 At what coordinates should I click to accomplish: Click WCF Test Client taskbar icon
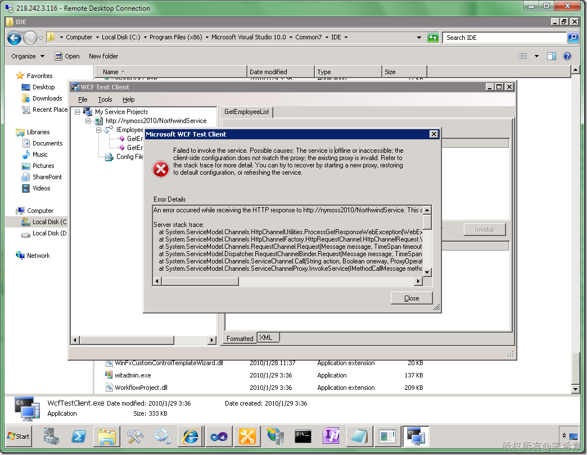(x=416, y=436)
